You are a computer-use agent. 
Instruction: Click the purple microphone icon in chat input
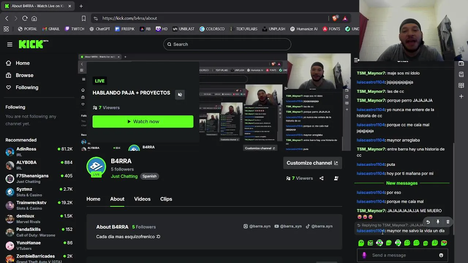(x=364, y=255)
